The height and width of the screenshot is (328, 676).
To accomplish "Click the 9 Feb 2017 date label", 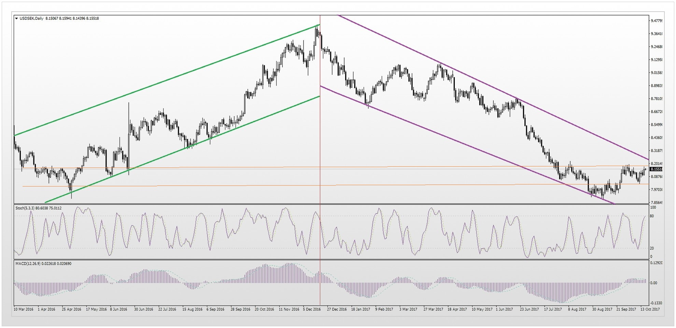I will pos(384,309).
